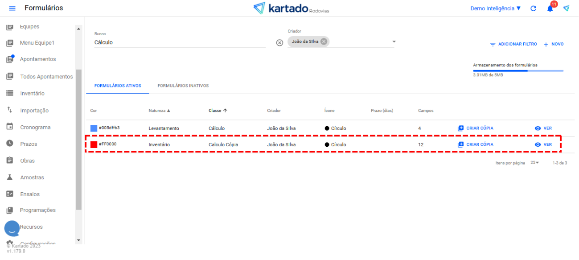Switch to Formulários Inativos tab
Viewport: 579px width, 260px height.
tap(183, 86)
